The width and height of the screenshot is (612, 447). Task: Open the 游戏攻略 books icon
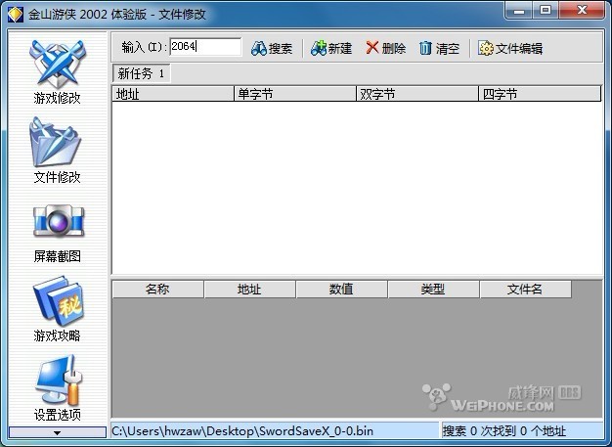pyautogui.click(x=58, y=300)
